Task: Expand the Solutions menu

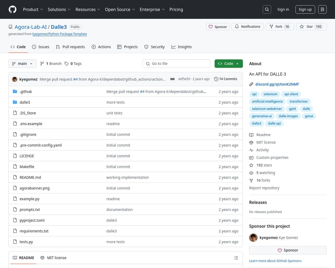Action: point(59,9)
